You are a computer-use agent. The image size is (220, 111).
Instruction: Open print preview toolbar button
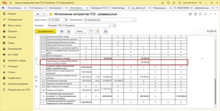(x=68, y=31)
